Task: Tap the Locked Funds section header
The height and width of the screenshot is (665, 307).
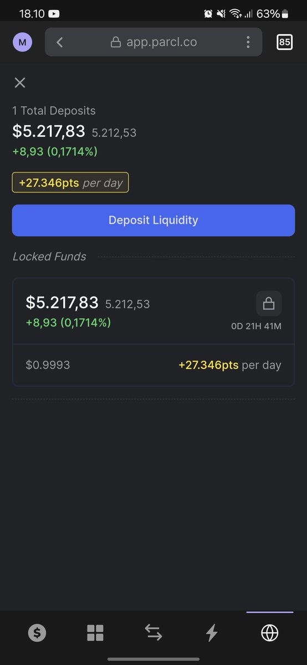Action: pos(49,257)
